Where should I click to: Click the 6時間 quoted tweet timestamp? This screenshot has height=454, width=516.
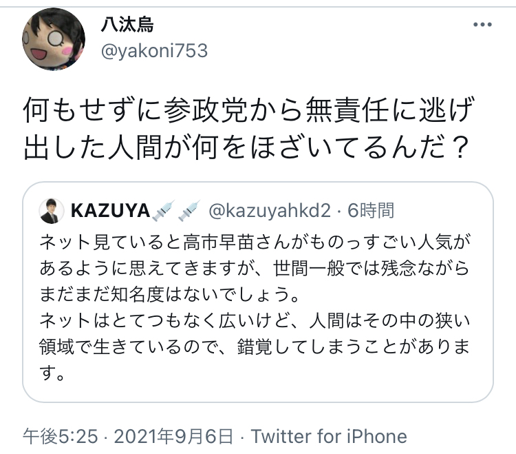(371, 211)
